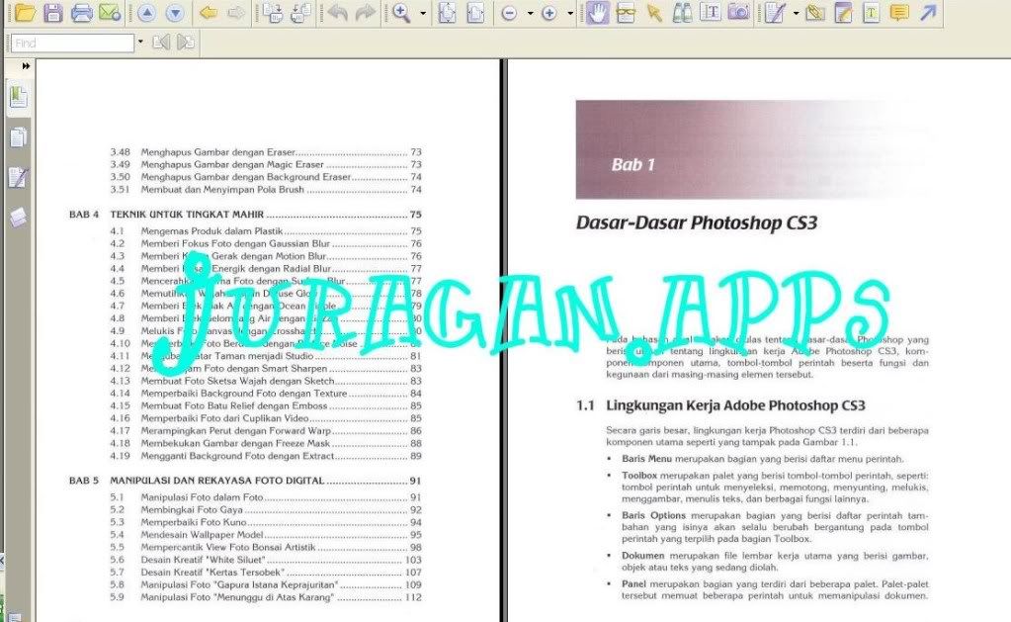
Task: Click entry 'Membingkai Foto Gaya'
Action: pos(192,509)
